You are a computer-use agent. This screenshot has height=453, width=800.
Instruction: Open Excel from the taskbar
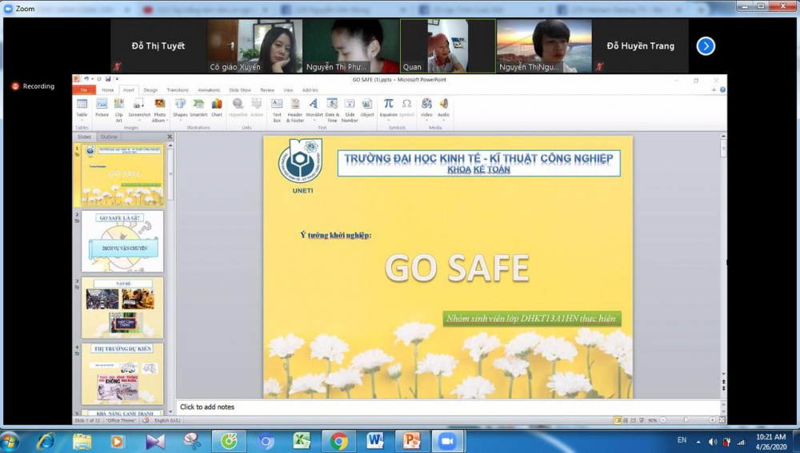pos(302,441)
